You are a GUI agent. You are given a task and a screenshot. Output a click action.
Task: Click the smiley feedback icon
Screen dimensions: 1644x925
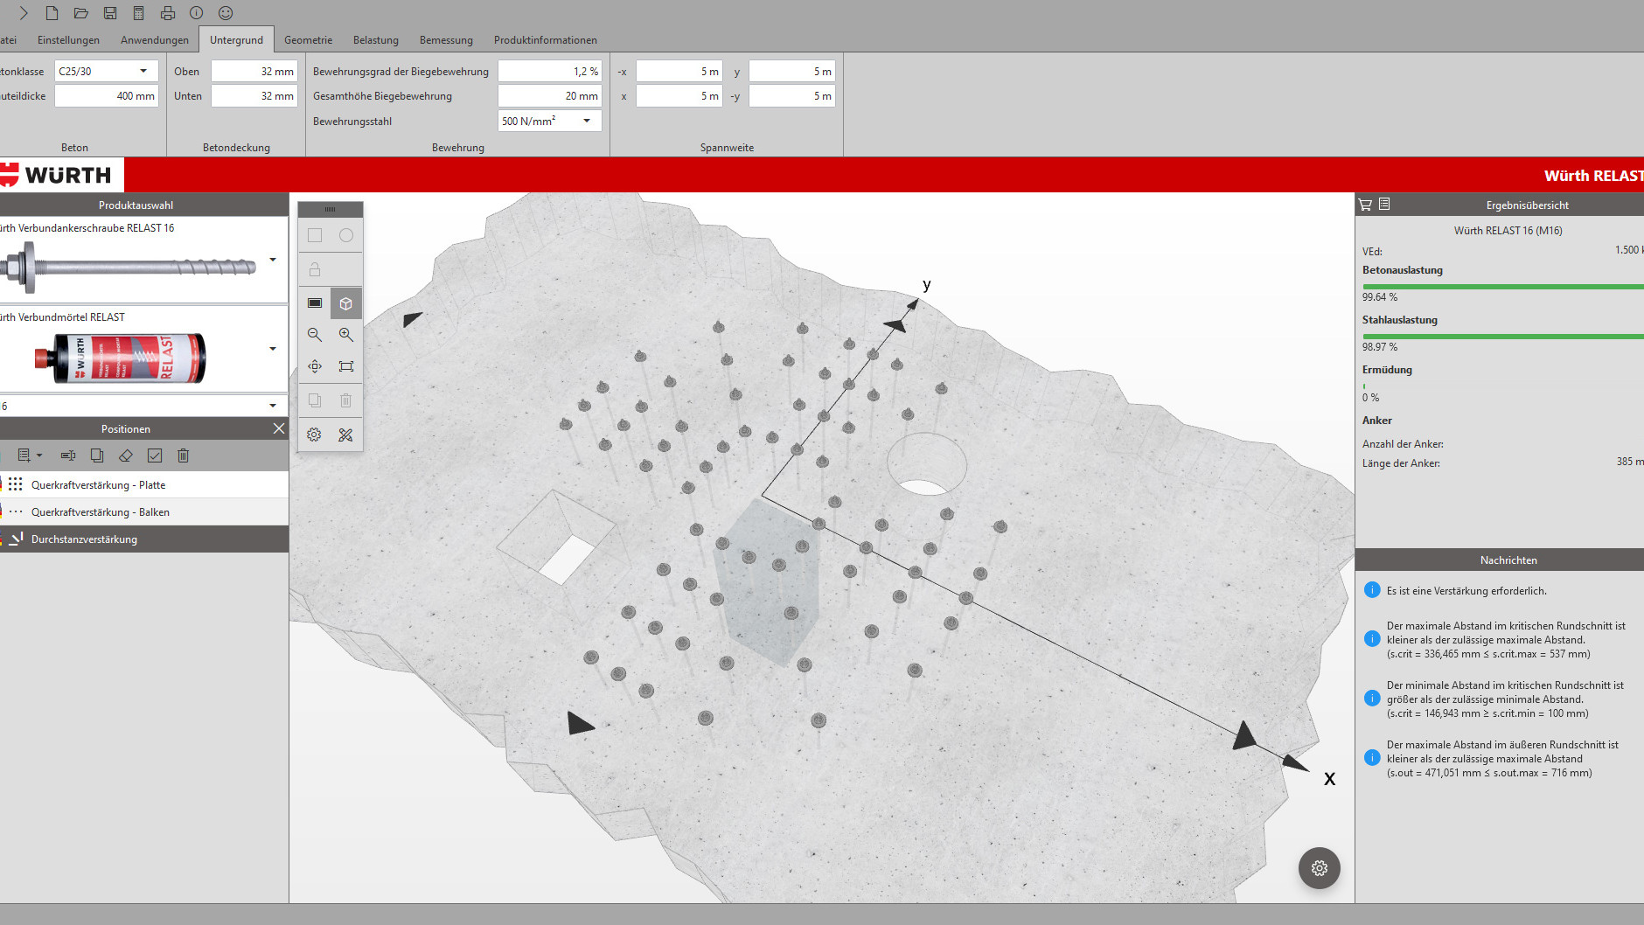[226, 13]
